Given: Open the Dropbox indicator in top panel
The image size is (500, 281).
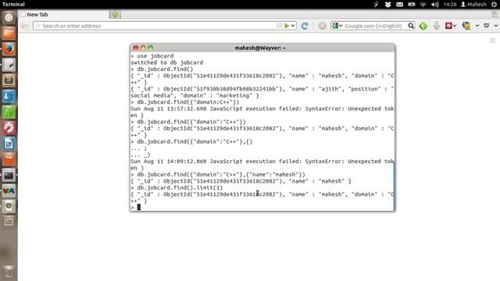Looking at the screenshot, I should click(387, 5).
